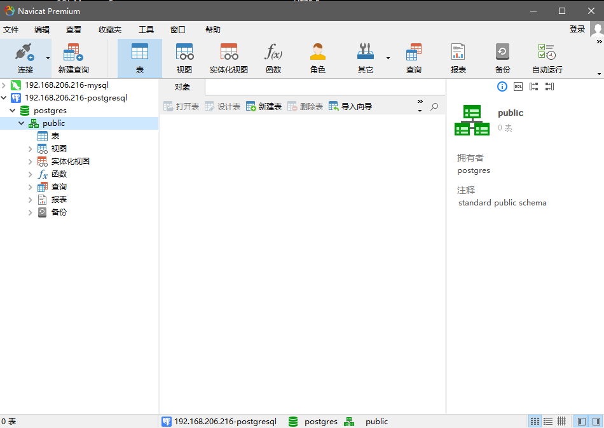The width and height of the screenshot is (604, 428).
Task: Click the Others (其它) tools icon
Action: coord(365,52)
